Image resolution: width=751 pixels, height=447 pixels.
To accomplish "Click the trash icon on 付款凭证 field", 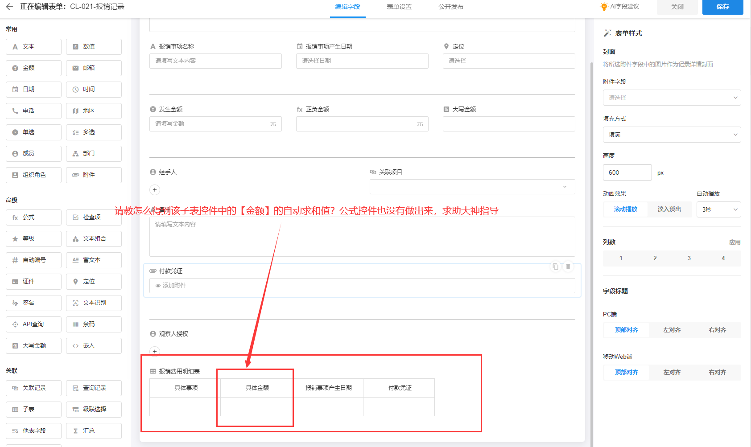I will pos(568,267).
